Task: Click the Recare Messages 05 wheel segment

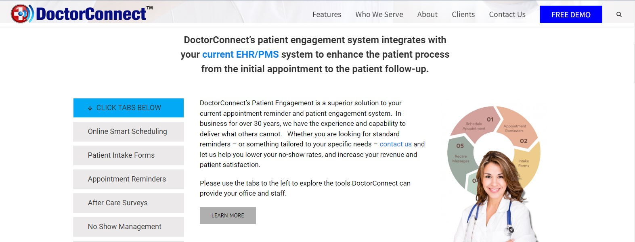Action: 460,157
